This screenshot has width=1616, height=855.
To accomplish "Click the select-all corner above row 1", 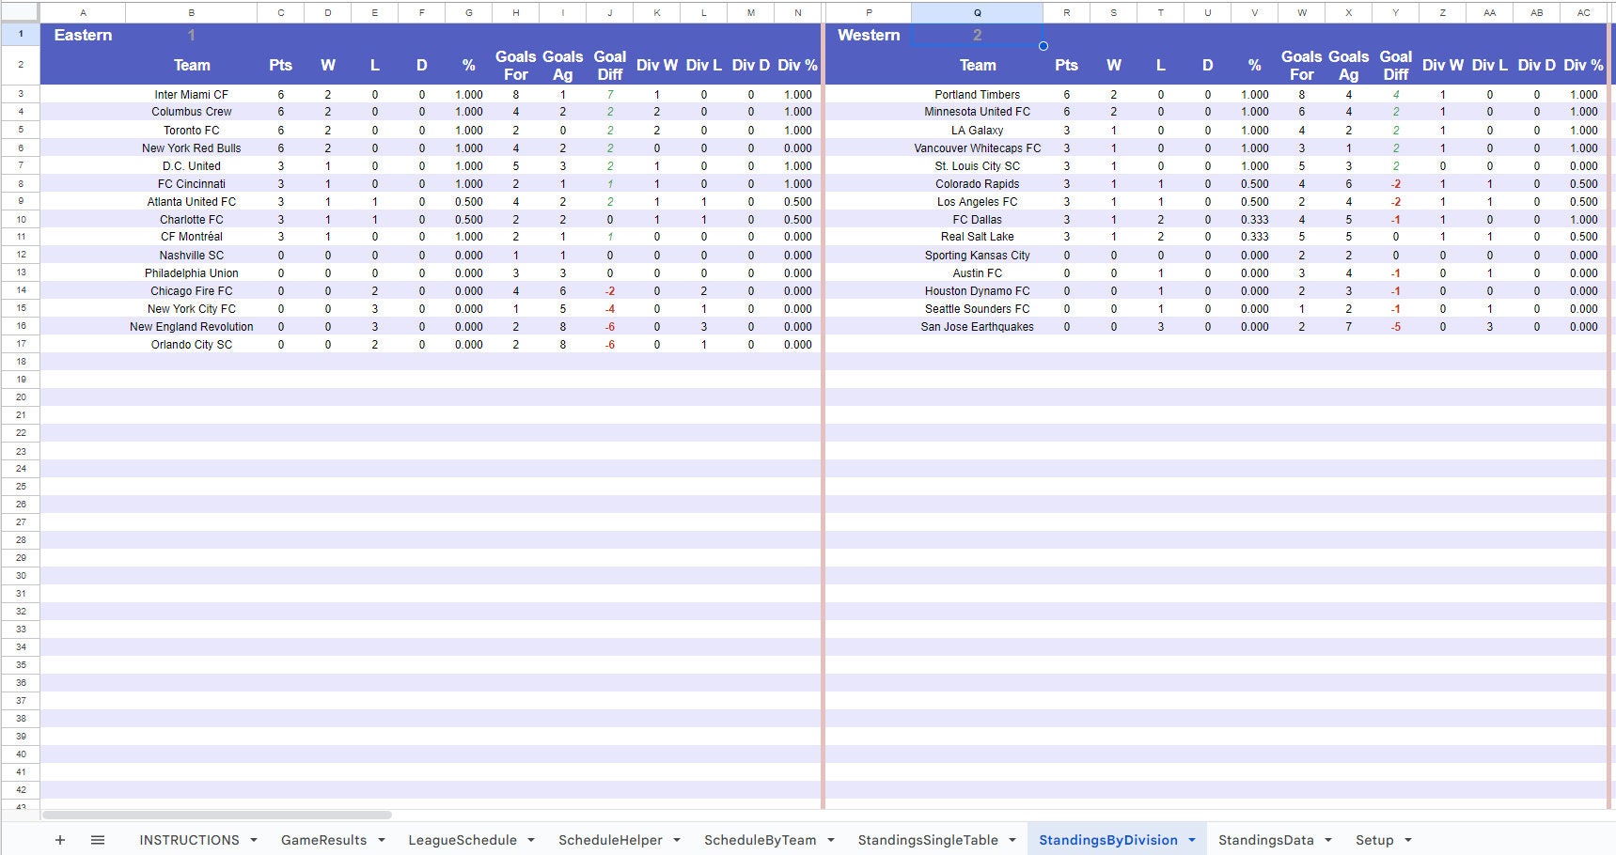I will pos(21,12).
